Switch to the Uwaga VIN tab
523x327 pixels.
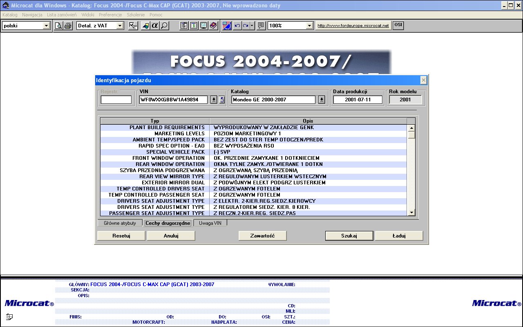210,223
